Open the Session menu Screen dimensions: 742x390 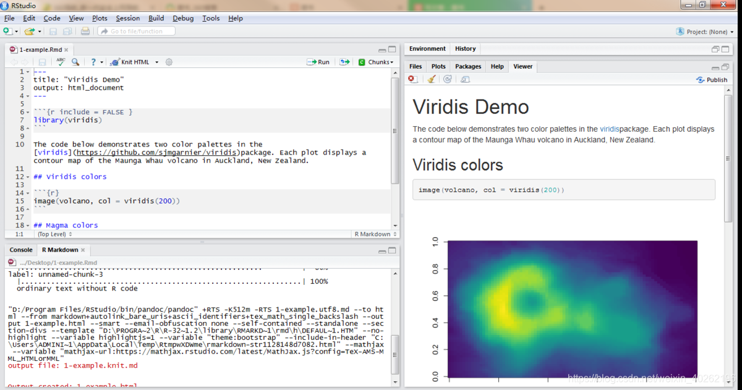coord(128,18)
